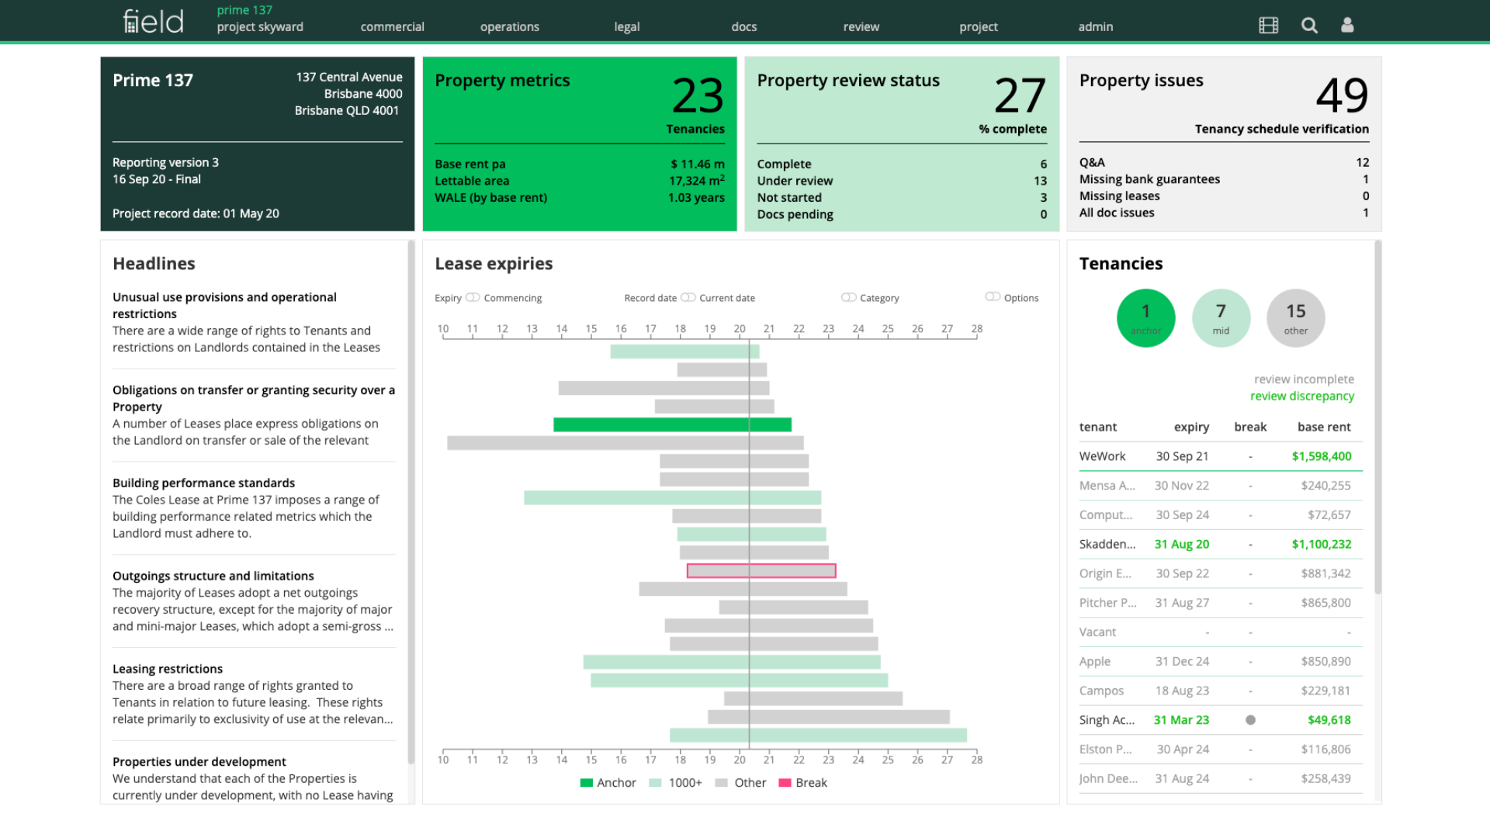Toggle the Category switch
Image resolution: width=1490 pixels, height=838 pixels.
[848, 298]
